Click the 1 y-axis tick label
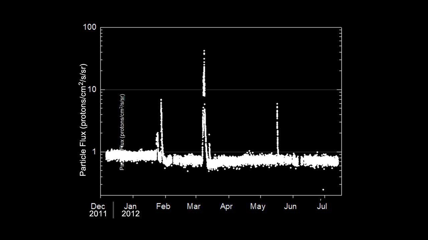This screenshot has width=428, height=240. pos(94,152)
